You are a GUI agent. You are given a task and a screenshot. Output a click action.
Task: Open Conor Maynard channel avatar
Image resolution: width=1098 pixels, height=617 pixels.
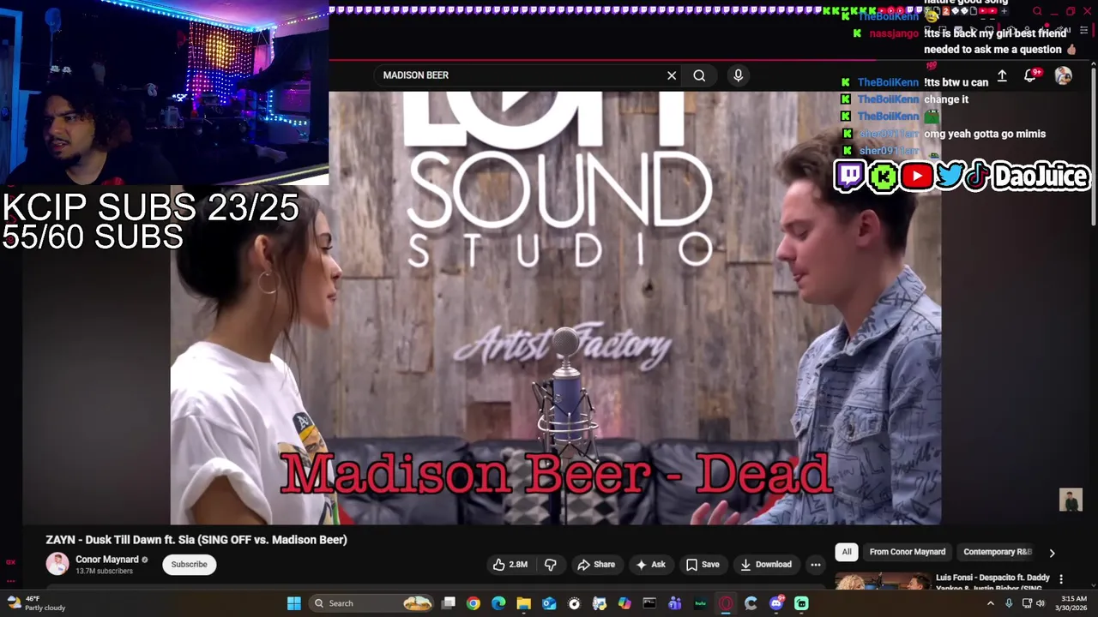[x=57, y=564]
